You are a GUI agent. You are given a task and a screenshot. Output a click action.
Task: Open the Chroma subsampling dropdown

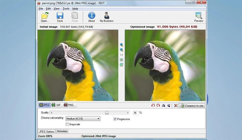pyautogui.click(x=83, y=119)
